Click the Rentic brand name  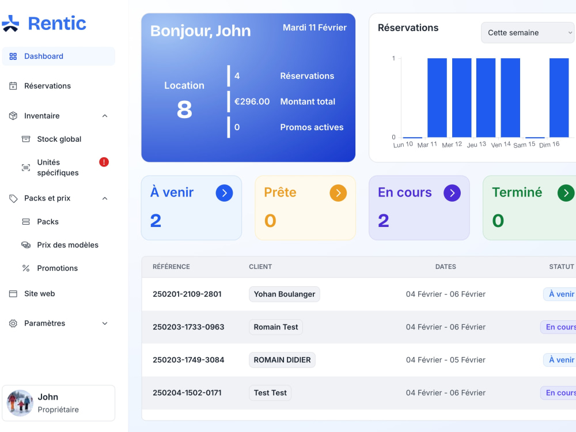(x=57, y=24)
